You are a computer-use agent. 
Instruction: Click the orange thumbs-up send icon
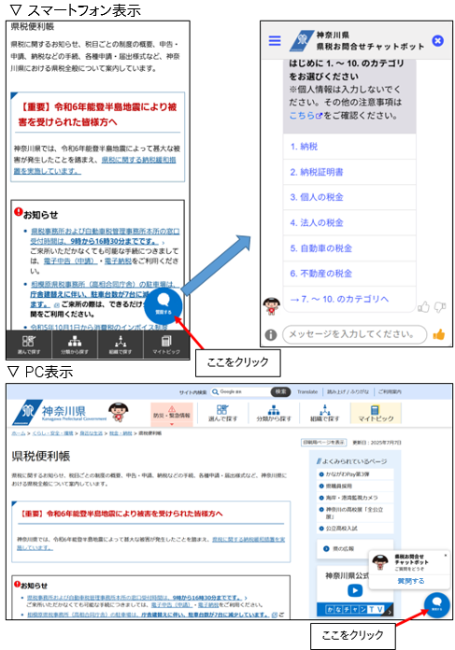tap(439, 334)
